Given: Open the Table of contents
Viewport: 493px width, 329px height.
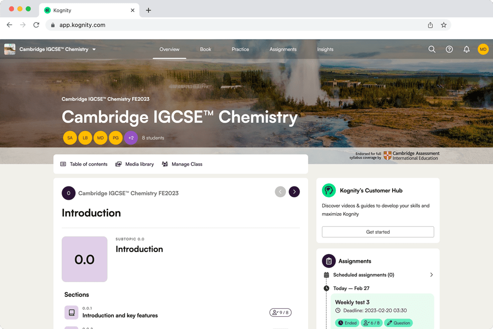Looking at the screenshot, I should coord(83,164).
